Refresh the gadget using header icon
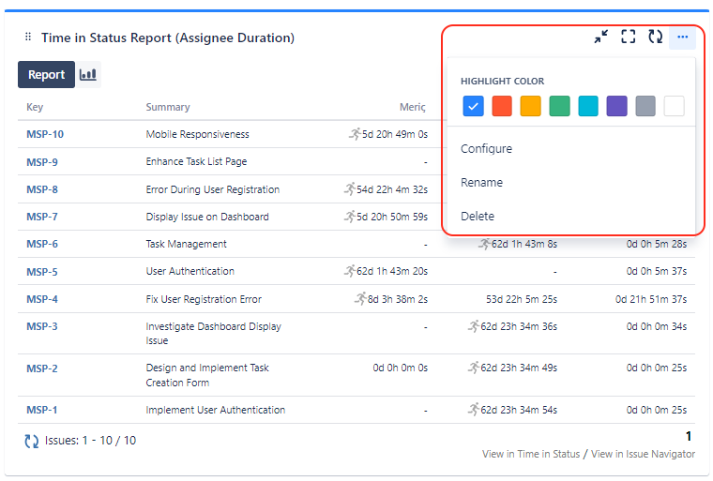 656,38
